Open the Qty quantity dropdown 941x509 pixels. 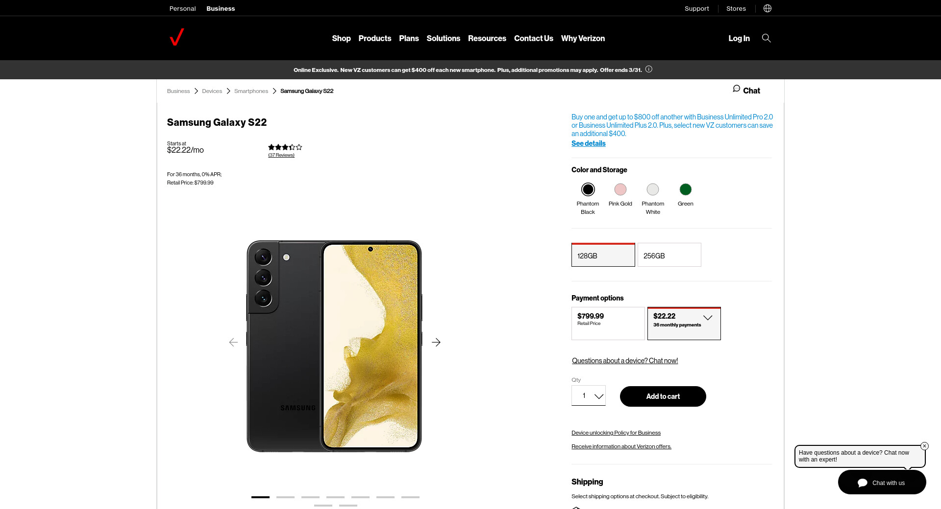click(589, 396)
